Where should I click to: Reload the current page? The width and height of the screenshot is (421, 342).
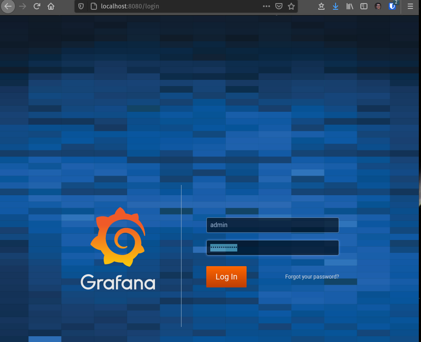click(37, 6)
